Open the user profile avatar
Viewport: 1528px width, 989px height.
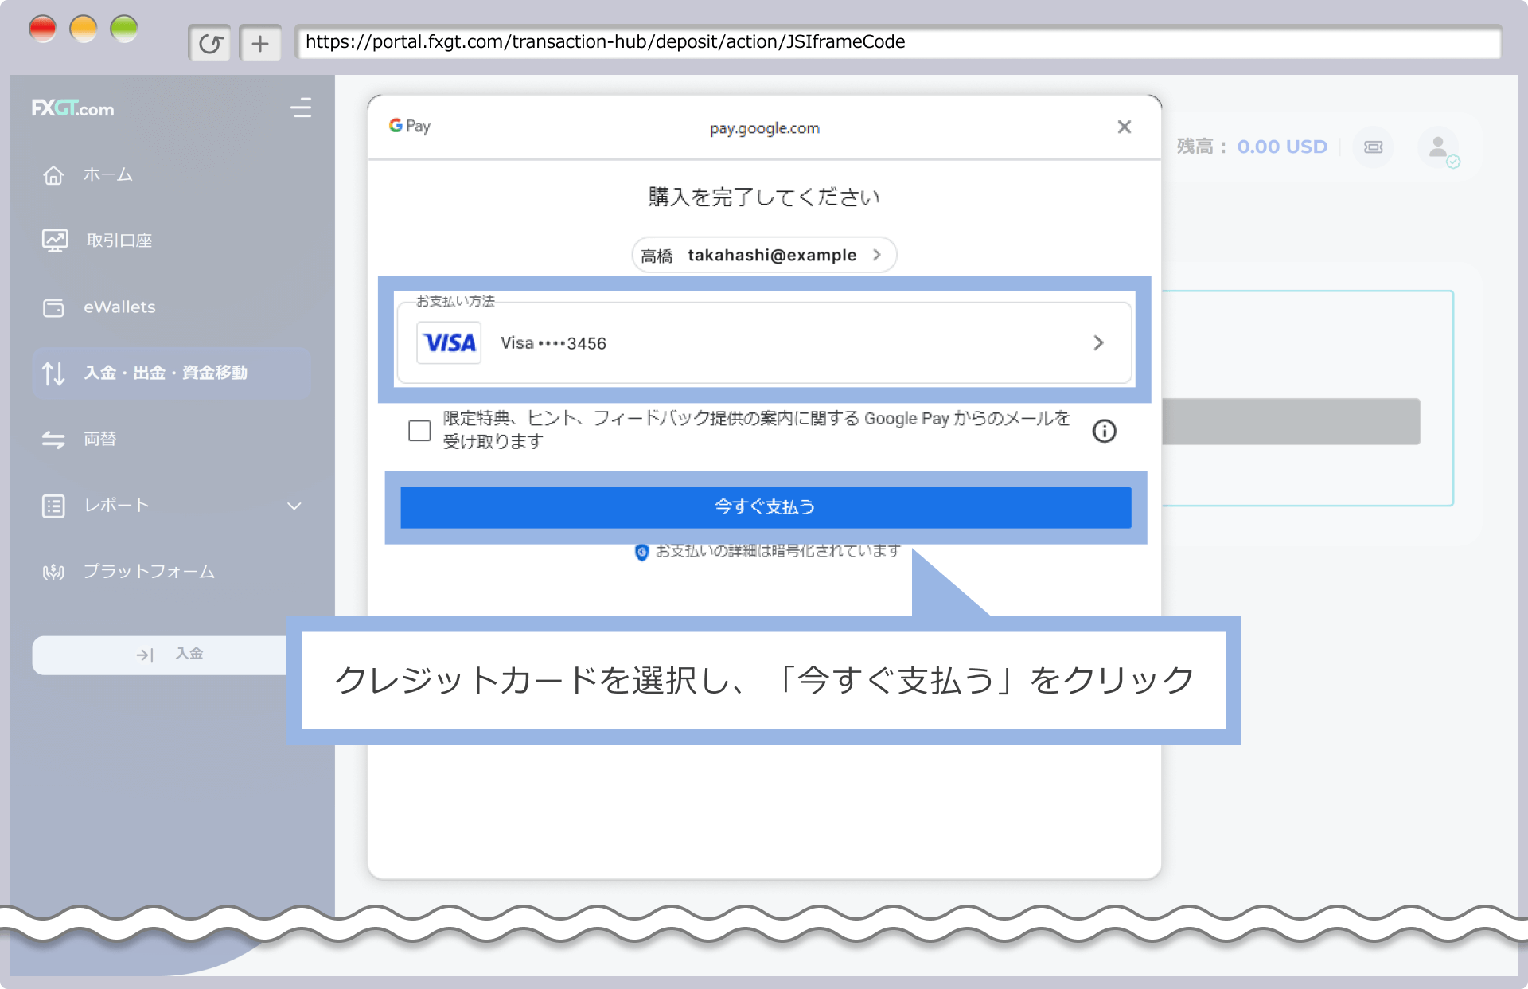point(1438,147)
